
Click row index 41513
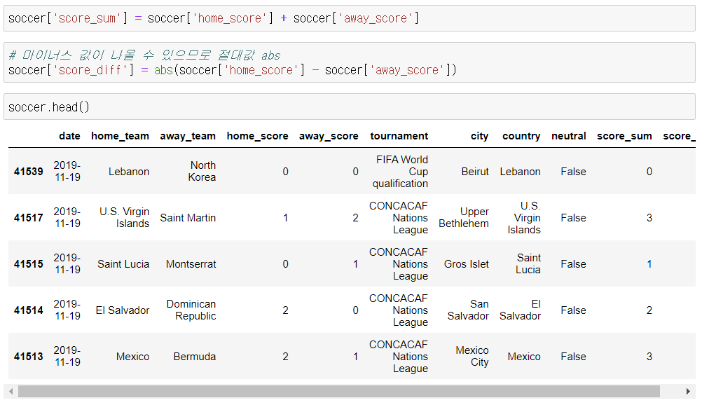28,357
